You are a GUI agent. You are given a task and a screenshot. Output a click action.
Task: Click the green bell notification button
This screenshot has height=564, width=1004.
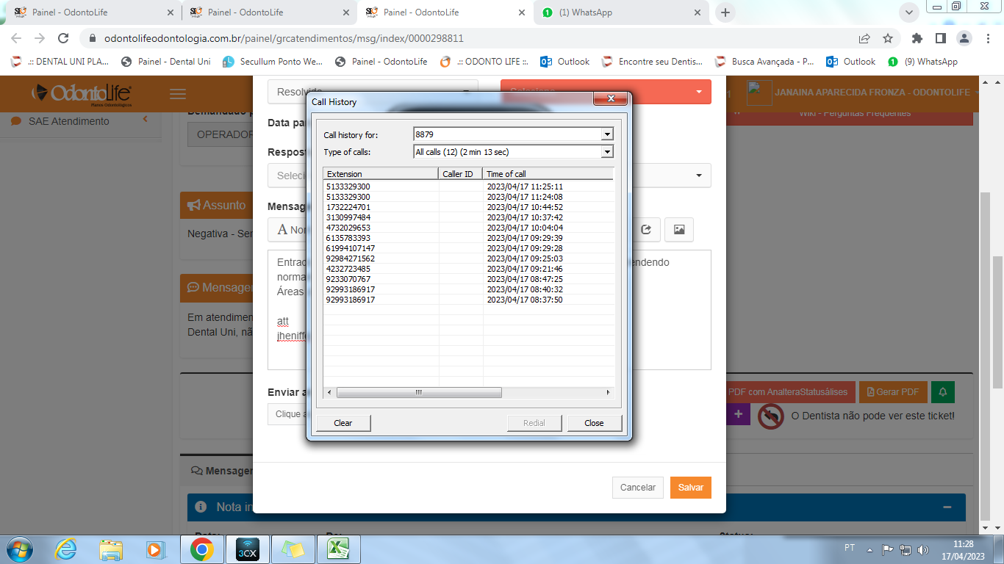[942, 392]
